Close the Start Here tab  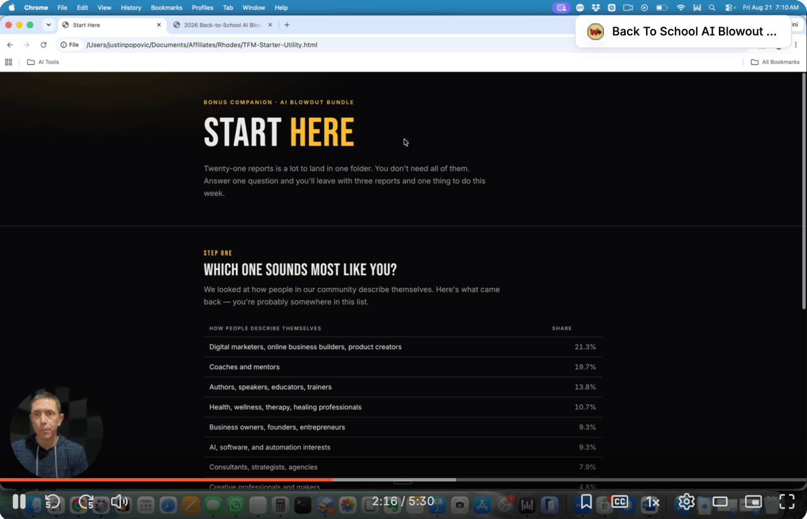click(x=159, y=25)
